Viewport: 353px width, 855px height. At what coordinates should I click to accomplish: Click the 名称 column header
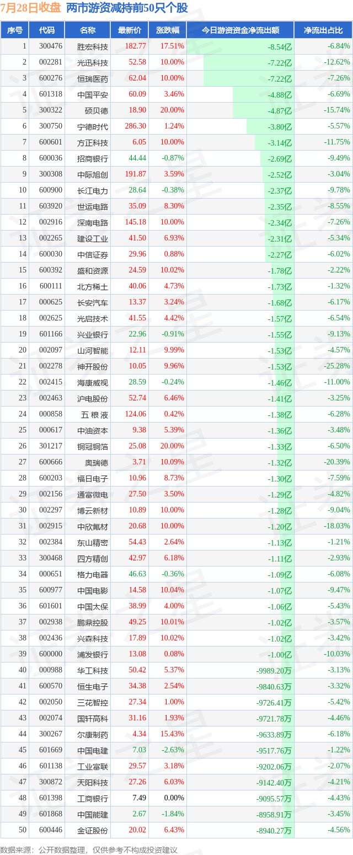pyautogui.click(x=88, y=30)
